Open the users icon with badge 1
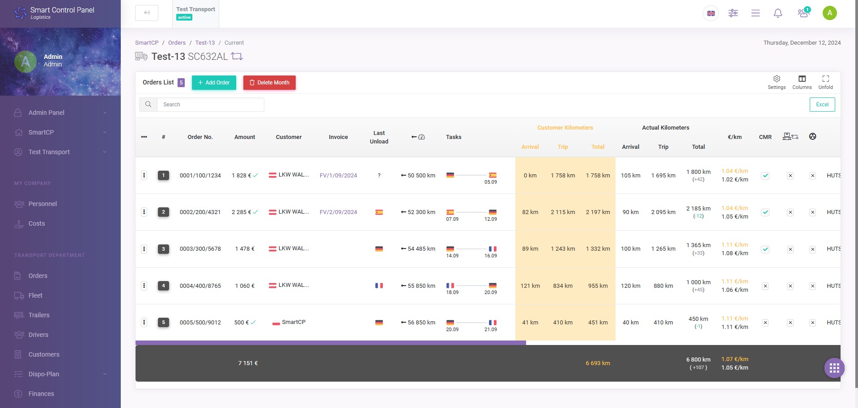 803,13
